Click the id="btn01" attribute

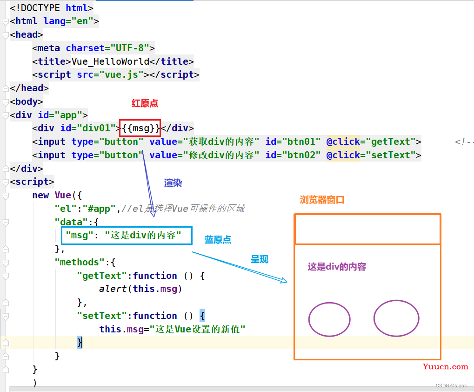tap(293, 142)
